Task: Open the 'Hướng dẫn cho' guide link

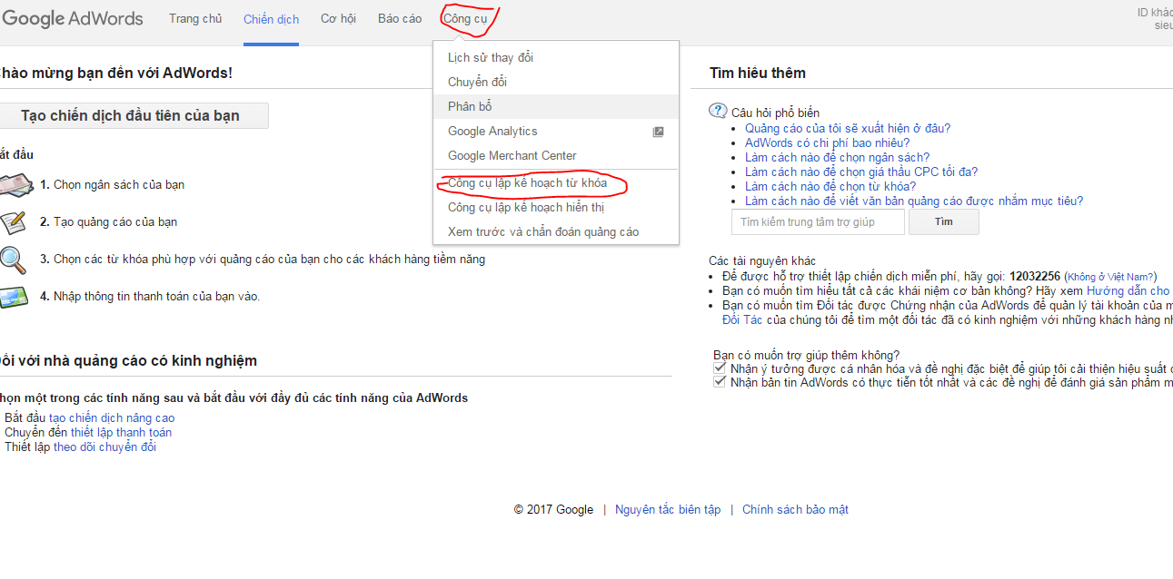Action: (1128, 290)
